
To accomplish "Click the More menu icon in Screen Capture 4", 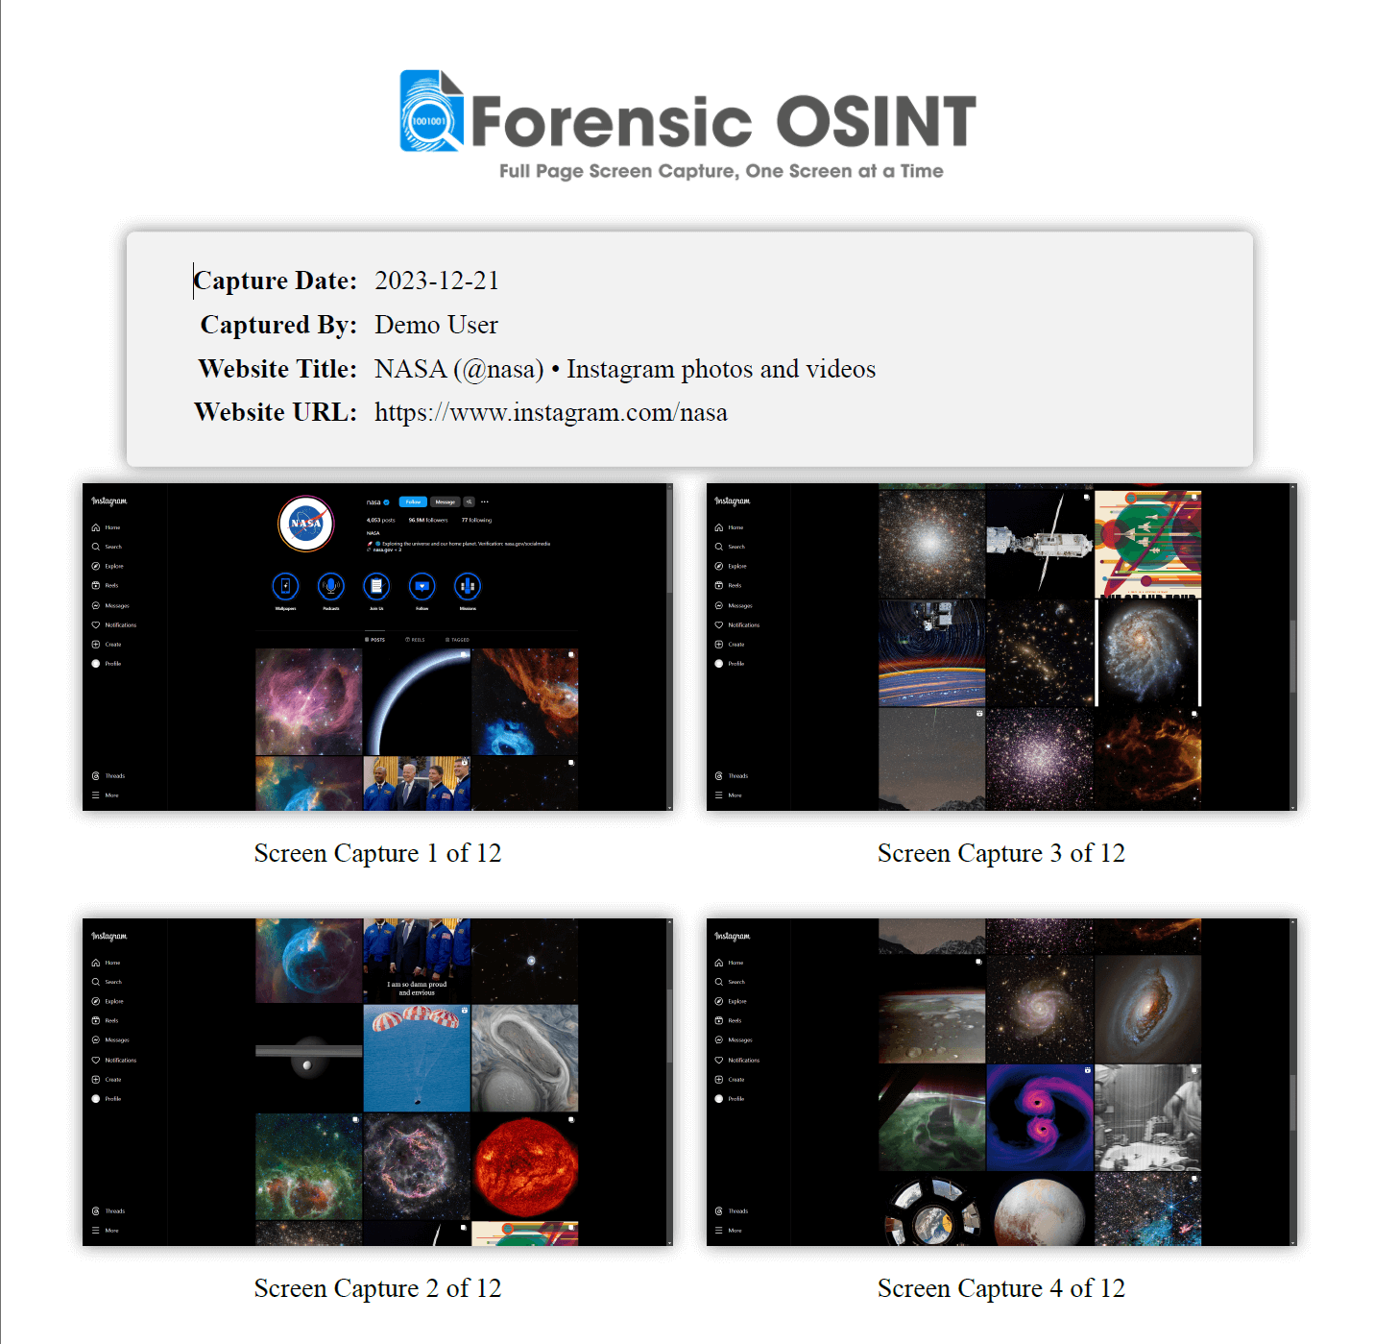I will (718, 1231).
